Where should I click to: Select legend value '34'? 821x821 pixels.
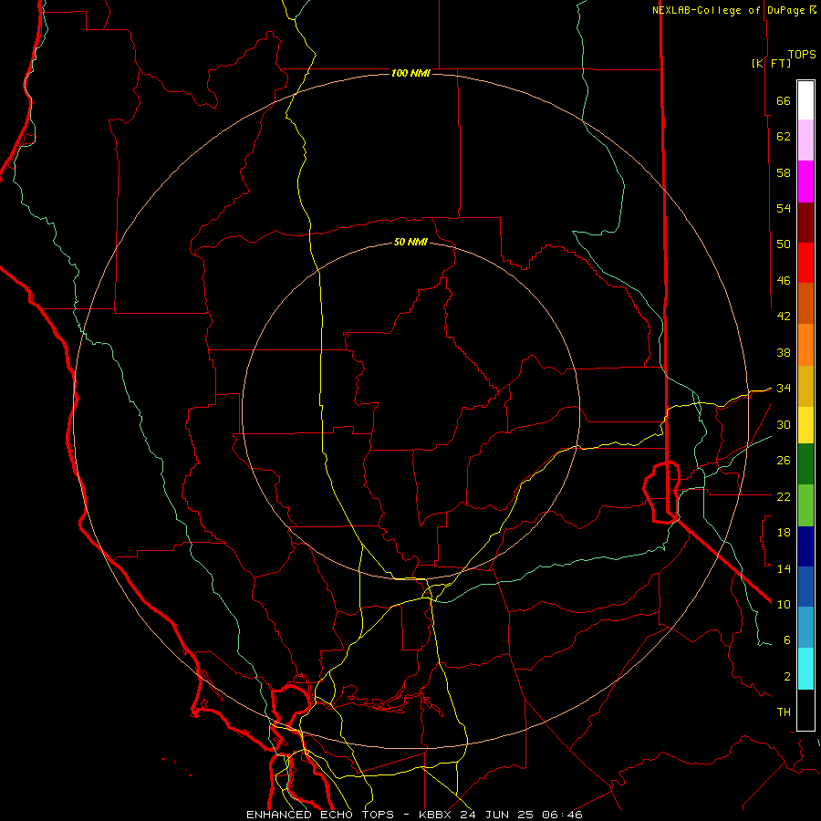784,389
